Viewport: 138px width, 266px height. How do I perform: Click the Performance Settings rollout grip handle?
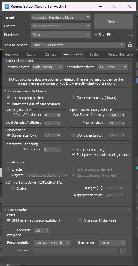pyautogui.click(x=129, y=91)
